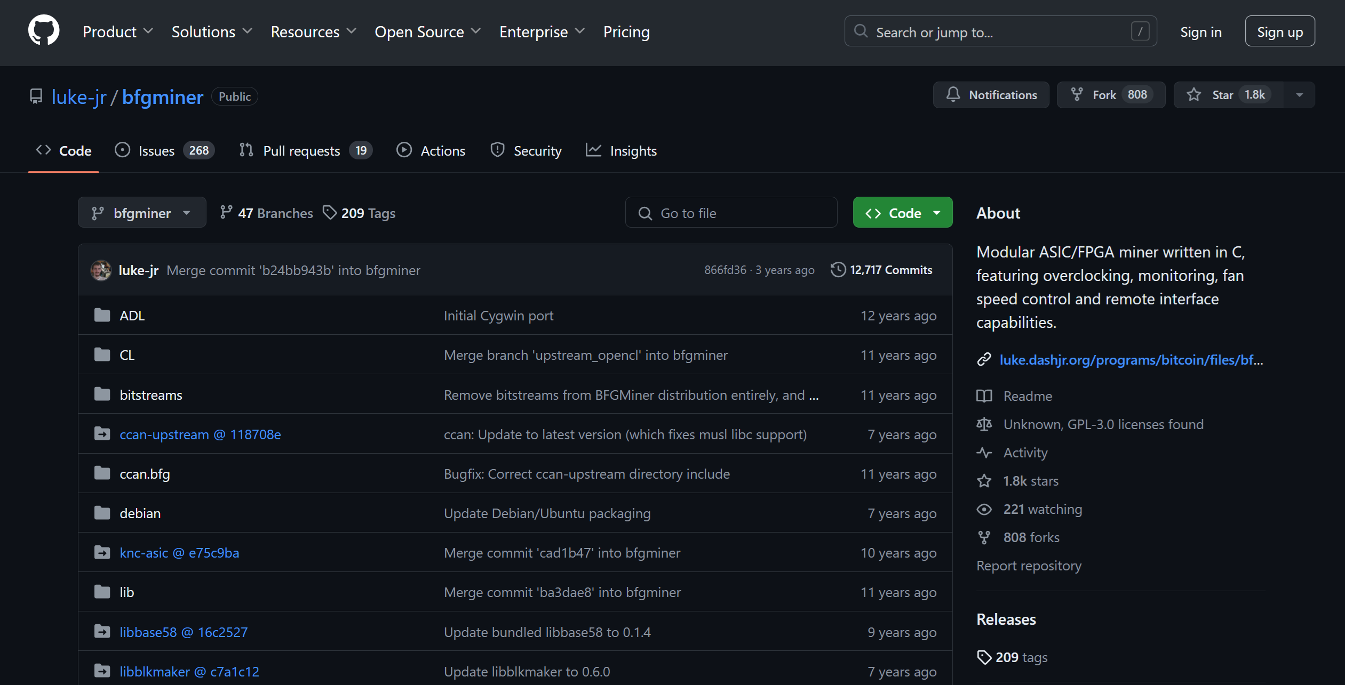Switch to the Issues tab
This screenshot has height=685, width=1345.
pos(165,151)
